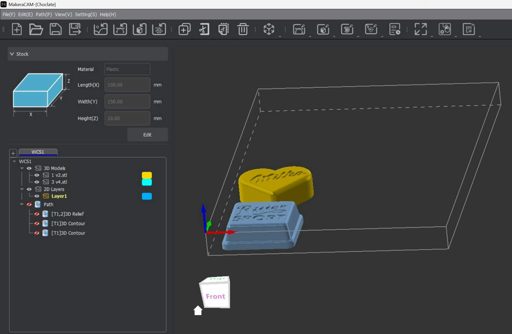Click the Fit view expand-arrows icon
Screen dimensions: 512x334
pos(420,29)
